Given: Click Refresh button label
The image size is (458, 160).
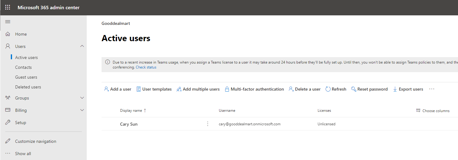Looking at the screenshot, I should (x=339, y=89).
